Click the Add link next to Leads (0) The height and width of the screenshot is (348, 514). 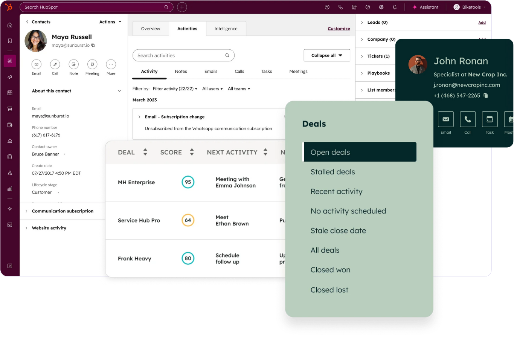pyautogui.click(x=482, y=22)
